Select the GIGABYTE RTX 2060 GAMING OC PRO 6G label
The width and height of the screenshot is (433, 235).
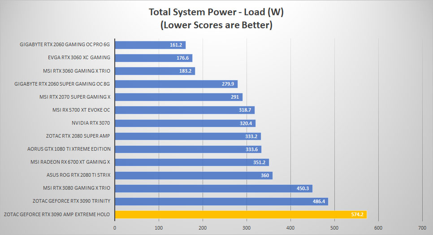click(65, 44)
